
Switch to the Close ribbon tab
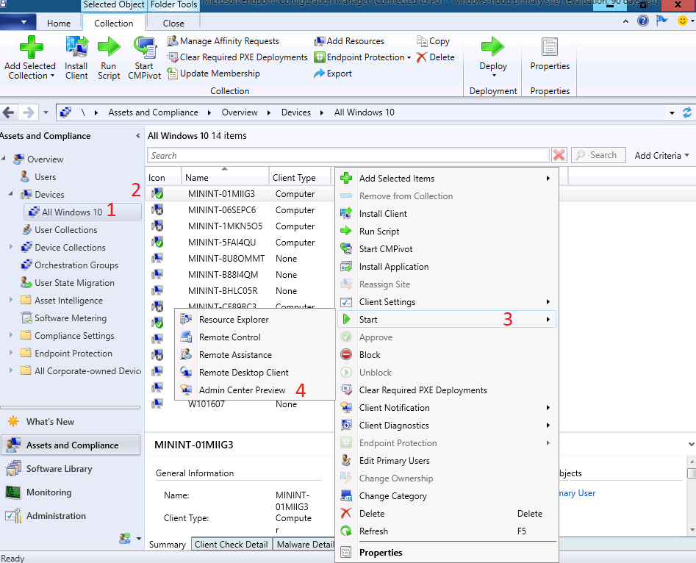(173, 23)
